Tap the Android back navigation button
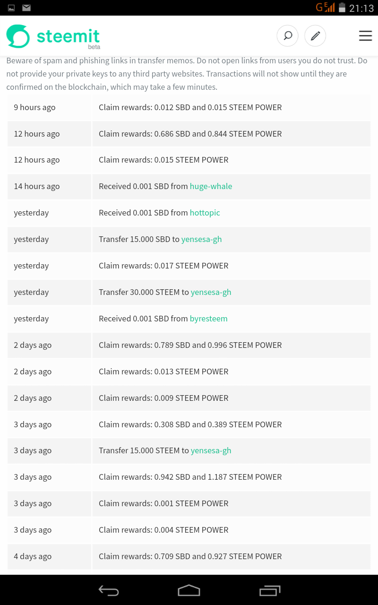This screenshot has width=378, height=605. coord(109,590)
